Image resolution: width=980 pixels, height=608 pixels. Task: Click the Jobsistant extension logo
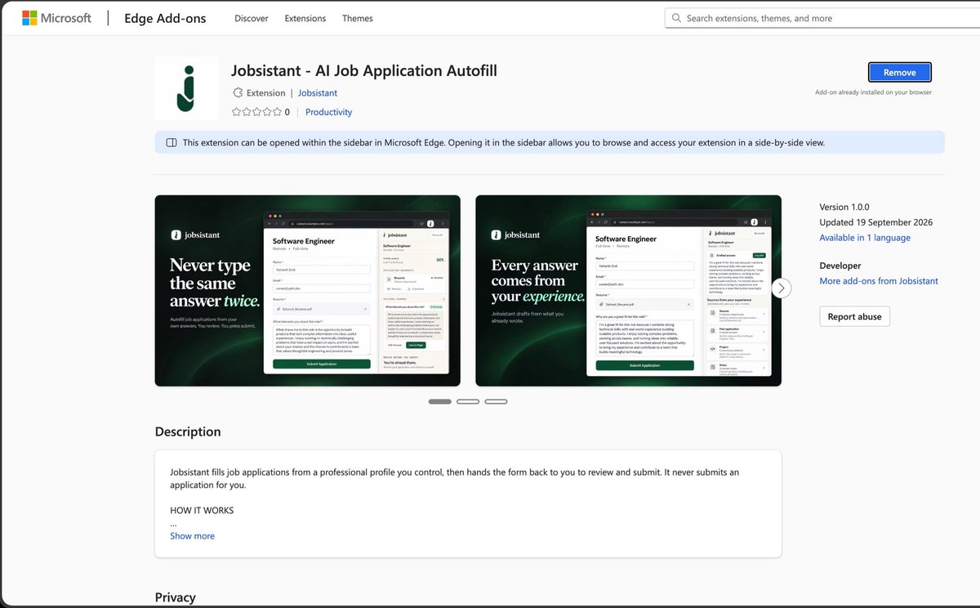click(x=186, y=89)
